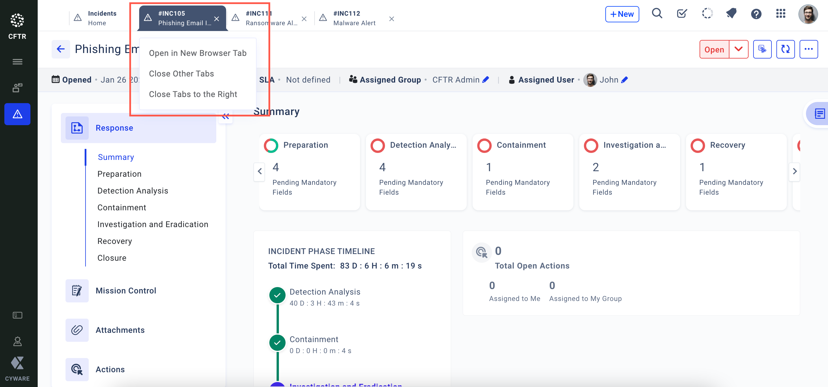Screen dimensions: 828x387
Task: Select Close Tabs to the Right
Action: (193, 94)
